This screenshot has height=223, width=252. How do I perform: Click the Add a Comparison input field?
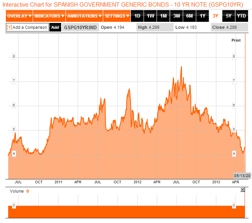30,28
